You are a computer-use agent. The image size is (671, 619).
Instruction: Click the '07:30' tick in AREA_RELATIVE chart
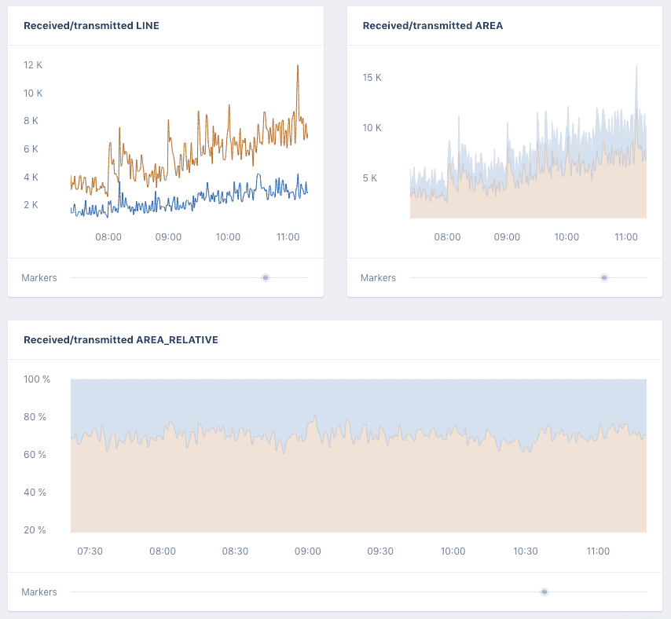tap(90, 551)
